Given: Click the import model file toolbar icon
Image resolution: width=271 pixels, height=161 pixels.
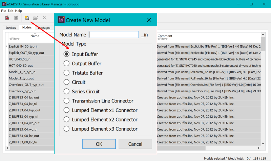Looking at the screenshot, I should coord(7,18).
